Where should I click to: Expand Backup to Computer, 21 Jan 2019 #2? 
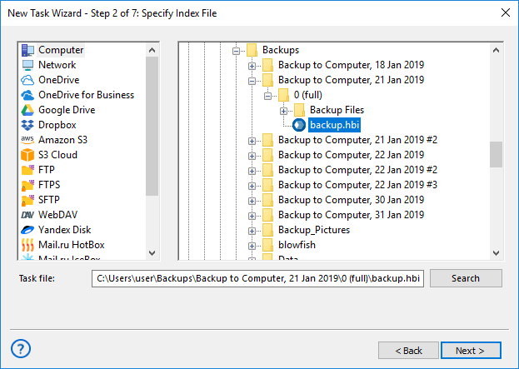click(252, 141)
